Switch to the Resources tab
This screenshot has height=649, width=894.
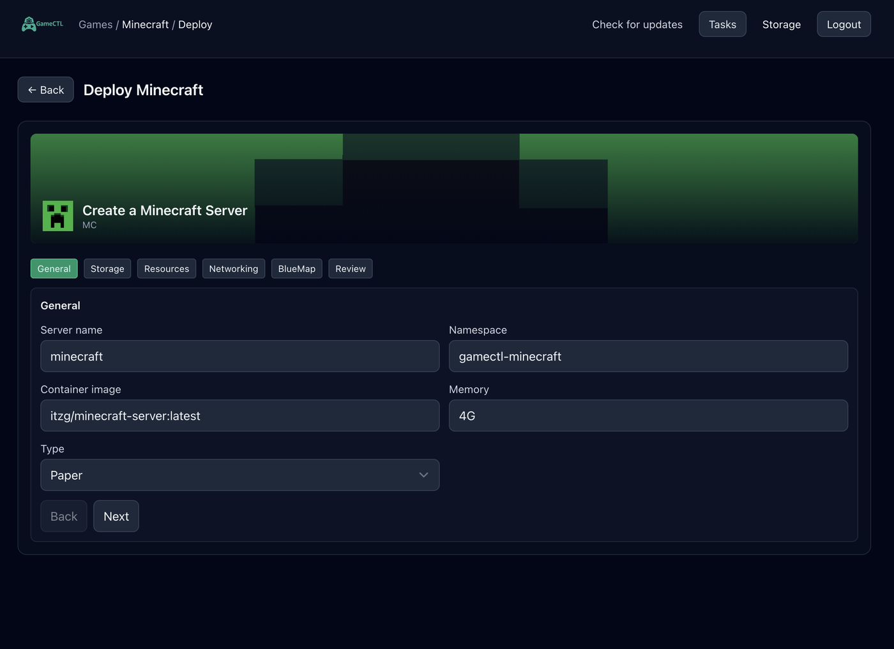pyautogui.click(x=167, y=269)
